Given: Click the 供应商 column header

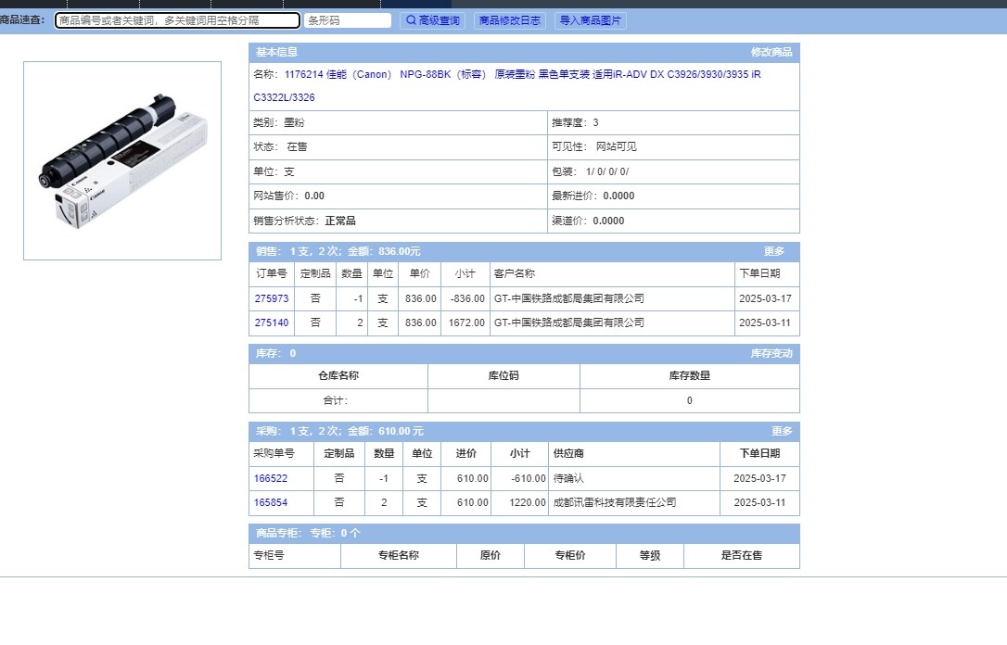Looking at the screenshot, I should pyautogui.click(x=568, y=453).
